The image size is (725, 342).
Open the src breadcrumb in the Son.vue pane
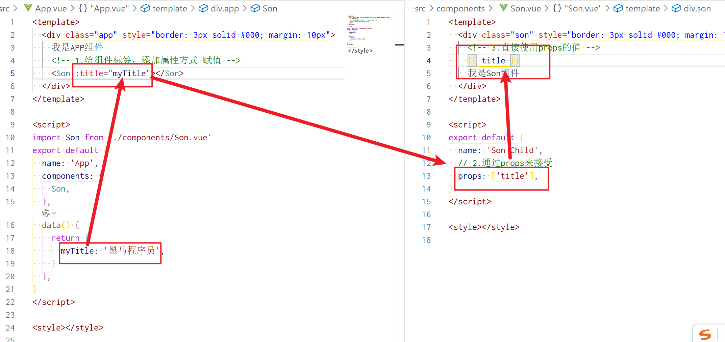click(x=420, y=8)
